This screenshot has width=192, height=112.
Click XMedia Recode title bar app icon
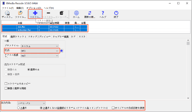[3, 3]
